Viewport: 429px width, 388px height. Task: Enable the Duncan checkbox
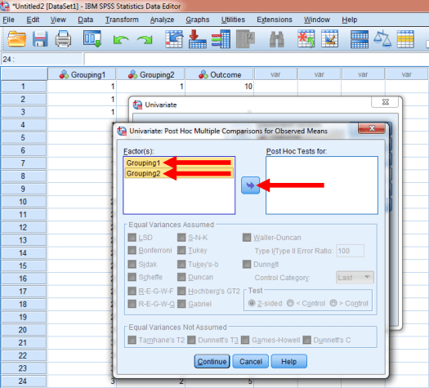(181, 277)
